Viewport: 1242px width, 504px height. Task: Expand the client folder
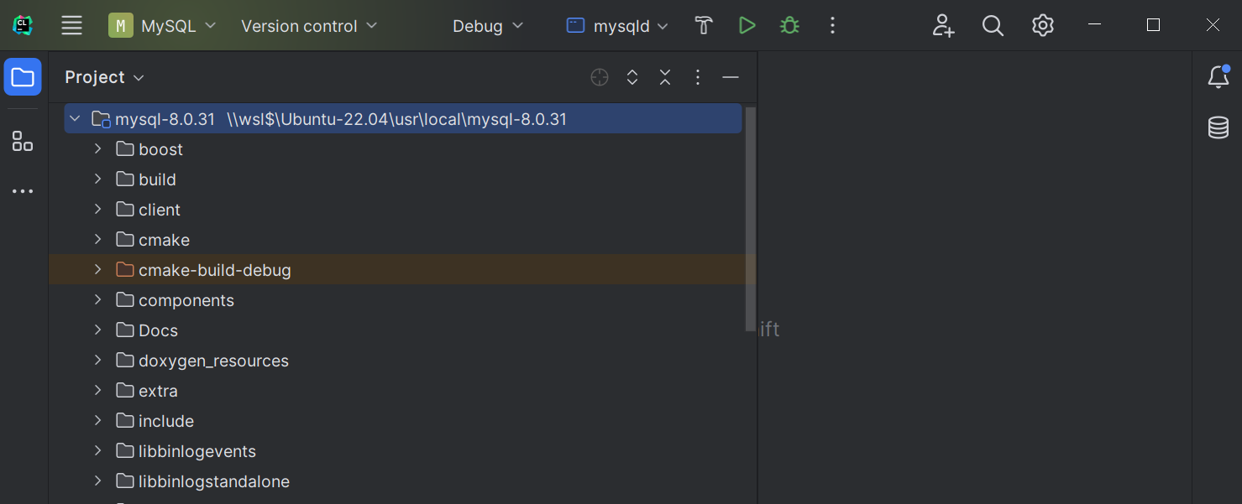98,210
